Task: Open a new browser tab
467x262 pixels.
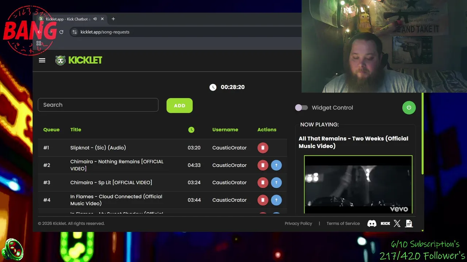Action: point(113,19)
